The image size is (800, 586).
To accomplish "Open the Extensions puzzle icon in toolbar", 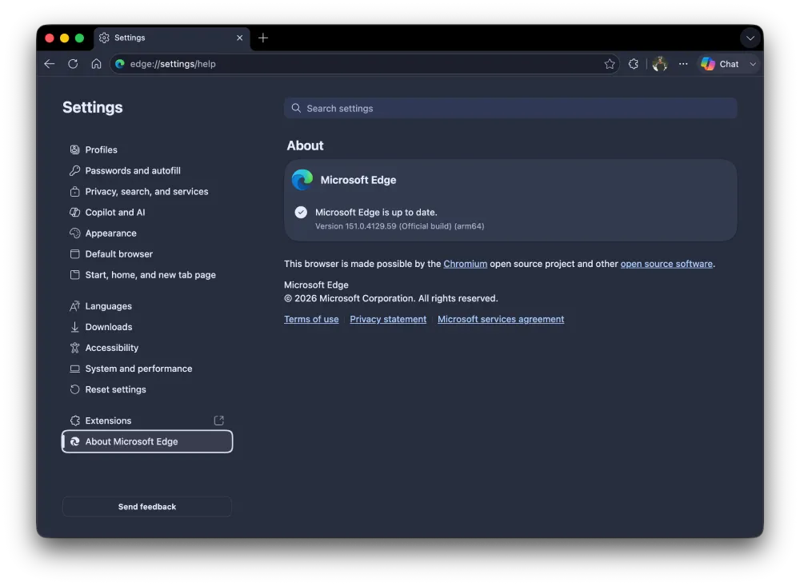I will point(633,64).
